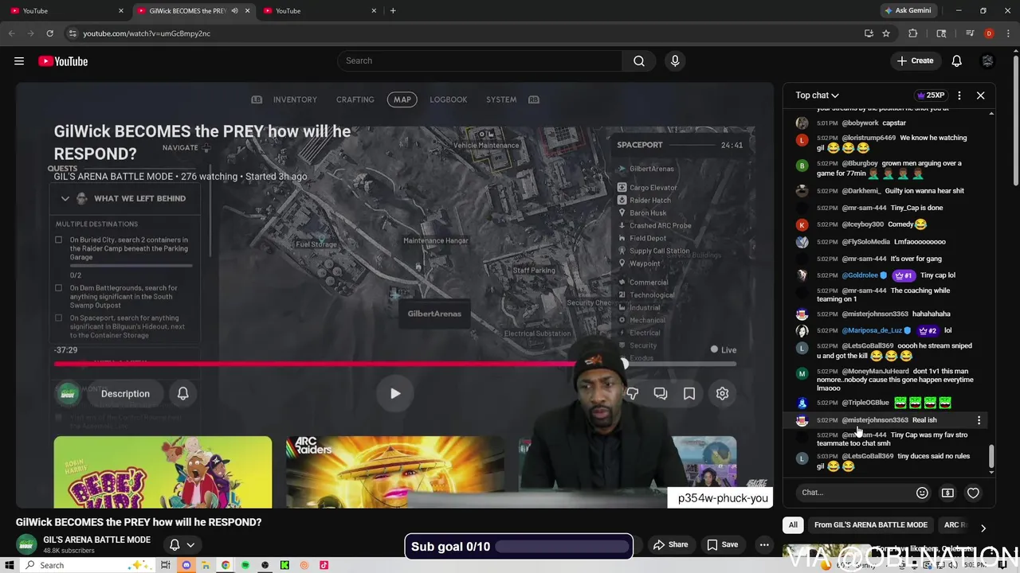Expand the Top chat dropdown
The image size is (1020, 573).
point(817,95)
